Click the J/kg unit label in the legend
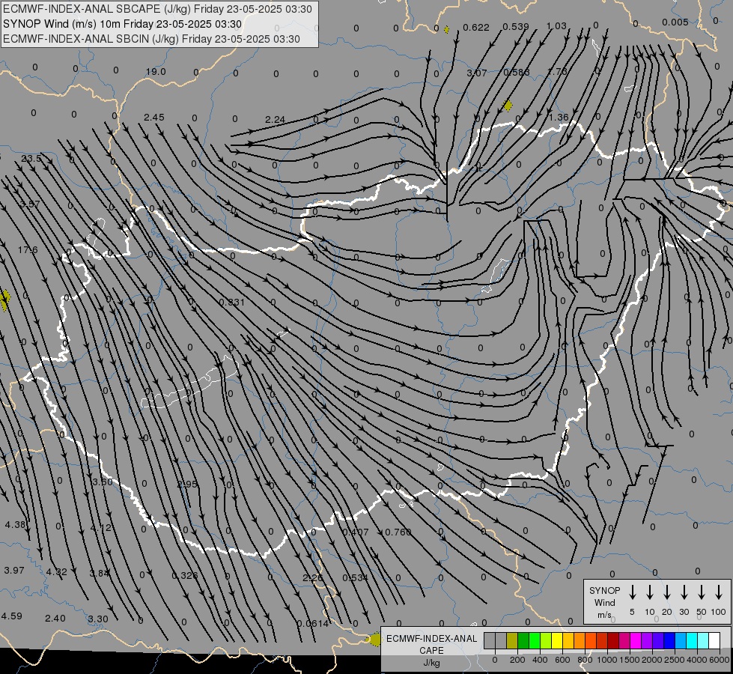Screen dimensions: 733x674 pos(431,663)
